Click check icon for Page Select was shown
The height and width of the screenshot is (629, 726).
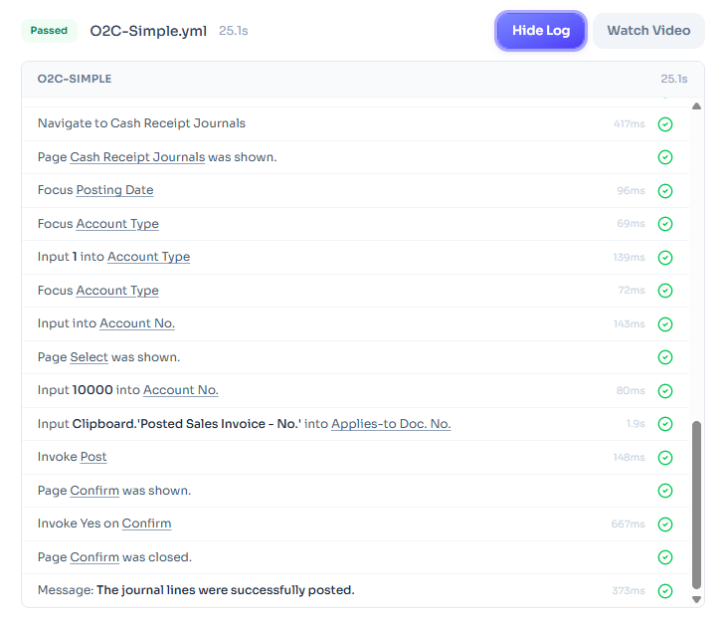click(x=665, y=357)
